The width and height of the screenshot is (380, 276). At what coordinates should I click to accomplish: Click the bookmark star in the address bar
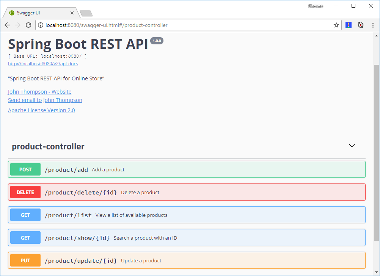[x=336, y=25]
